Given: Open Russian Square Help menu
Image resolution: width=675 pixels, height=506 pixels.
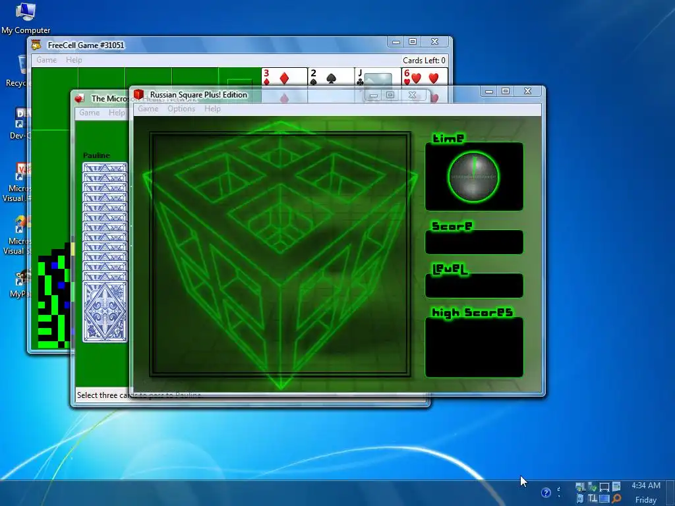Looking at the screenshot, I should tap(212, 109).
